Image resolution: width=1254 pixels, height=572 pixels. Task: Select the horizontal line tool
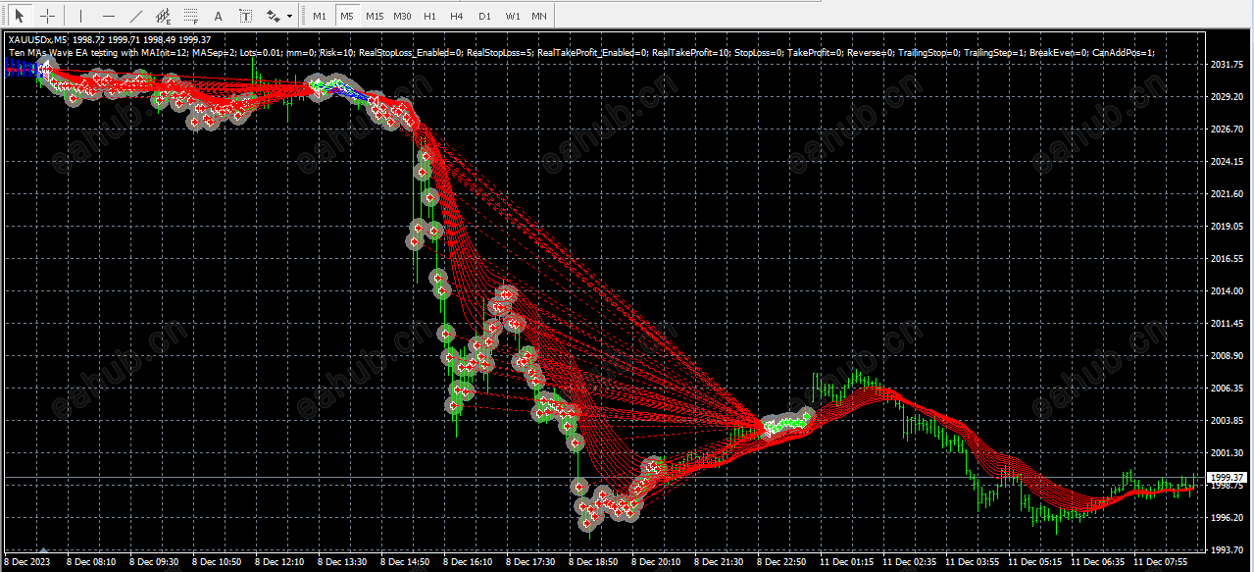pyautogui.click(x=108, y=16)
